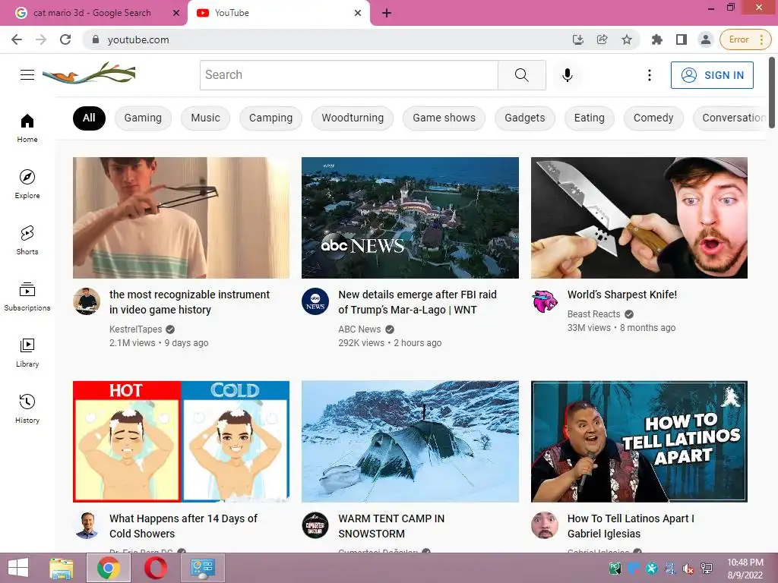Click the Error update button

pos(745,39)
